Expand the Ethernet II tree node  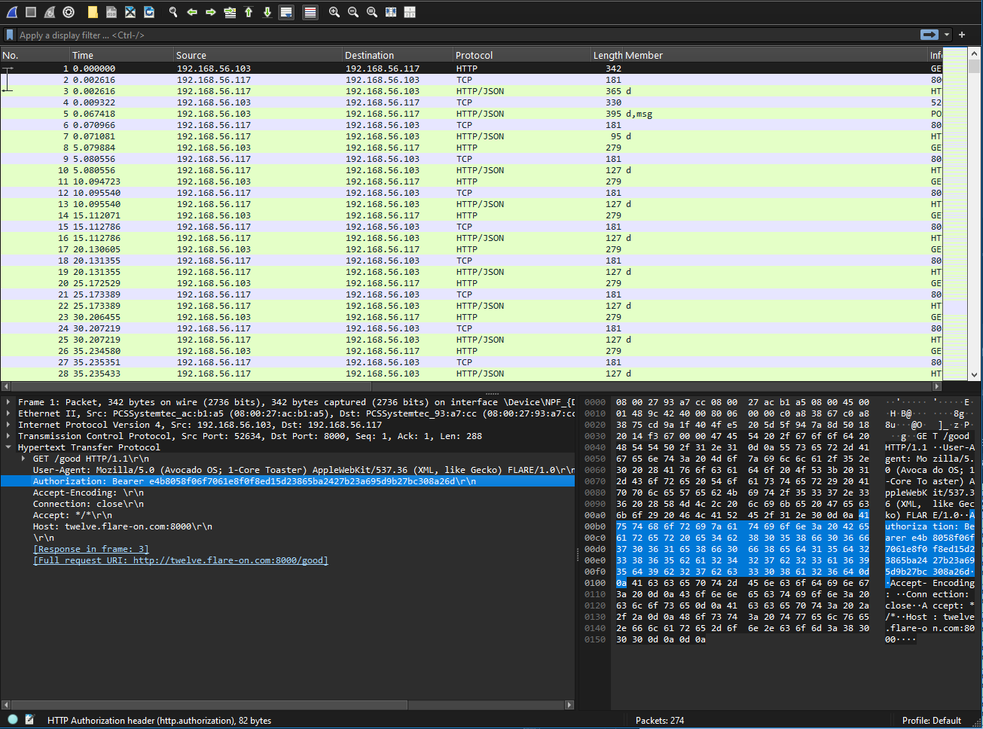coord(8,413)
